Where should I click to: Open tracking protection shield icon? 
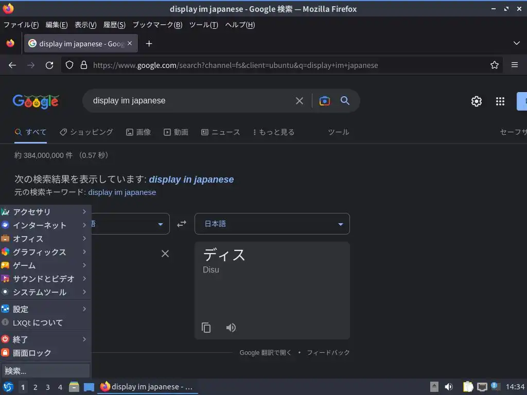[x=69, y=65]
